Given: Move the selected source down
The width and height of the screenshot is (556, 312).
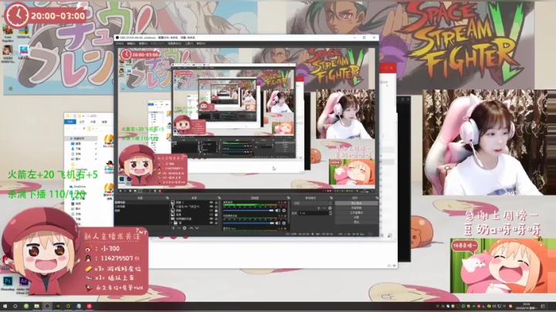Looking at the screenshot, I should pyautogui.click(x=197, y=228).
